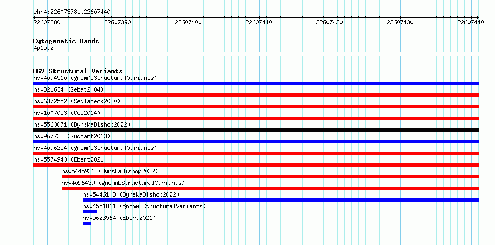This screenshot has width=495, height=245.
Task: Open the nsv4551861 variant label
Action: coord(144,206)
